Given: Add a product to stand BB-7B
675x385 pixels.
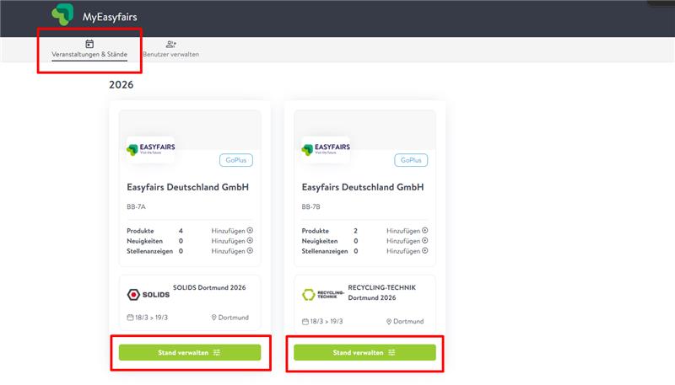Looking at the screenshot, I should point(407,230).
